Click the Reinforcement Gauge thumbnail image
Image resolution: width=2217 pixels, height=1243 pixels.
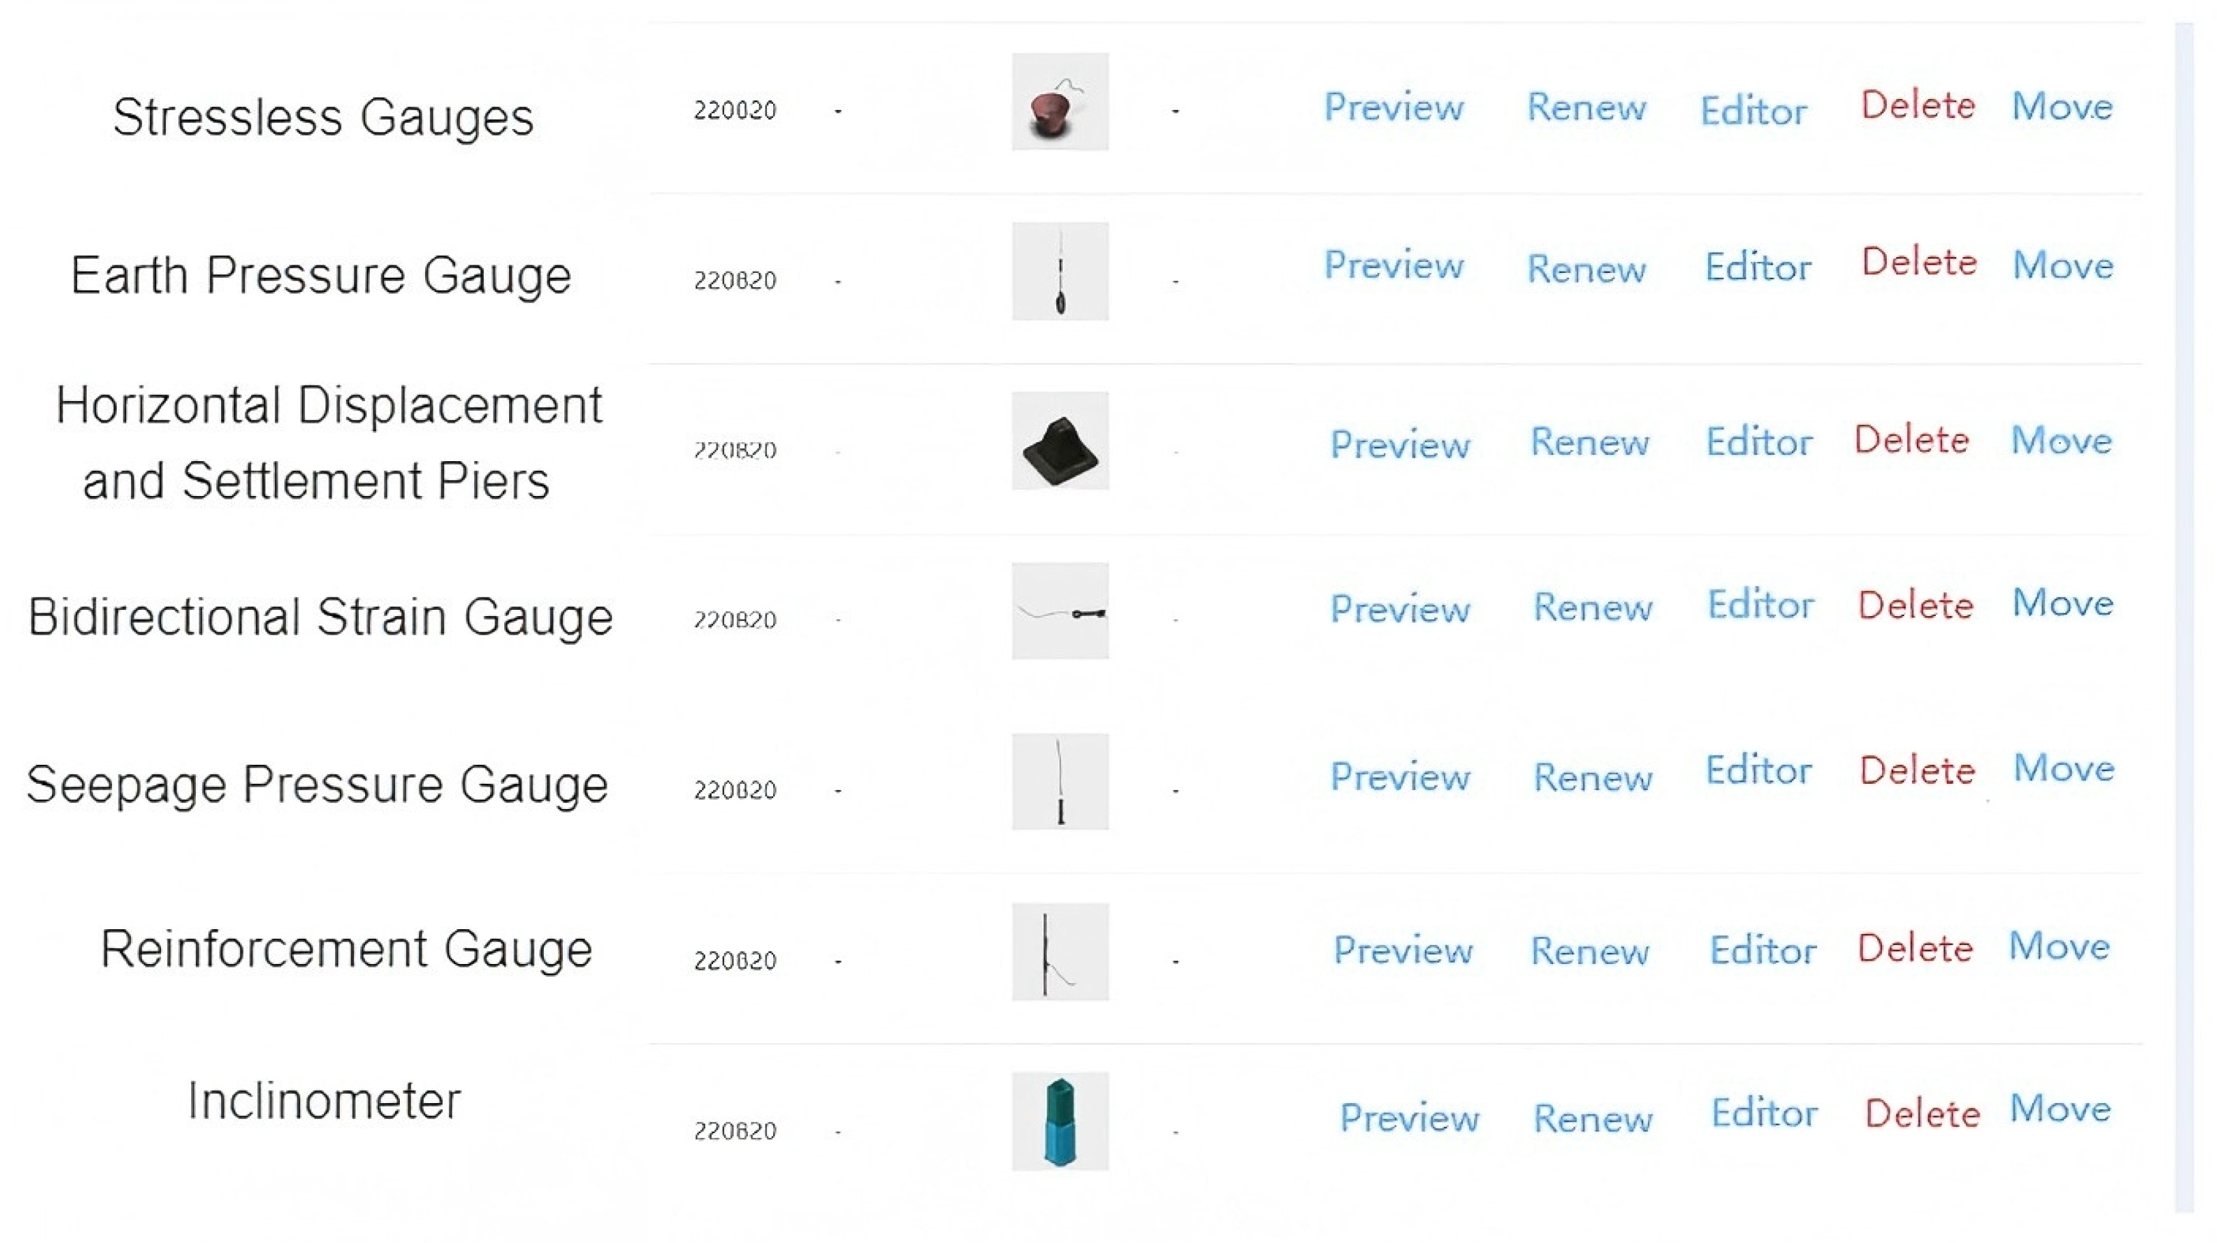coord(1060,952)
